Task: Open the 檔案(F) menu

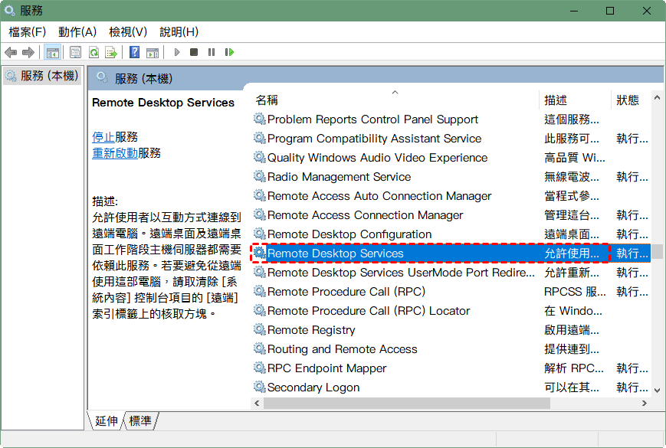Action: 27,32
